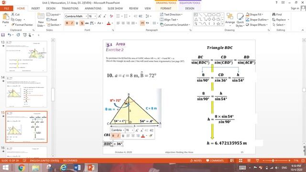Activate the Format Painter tool
306x172 pixels.
click(22, 25)
